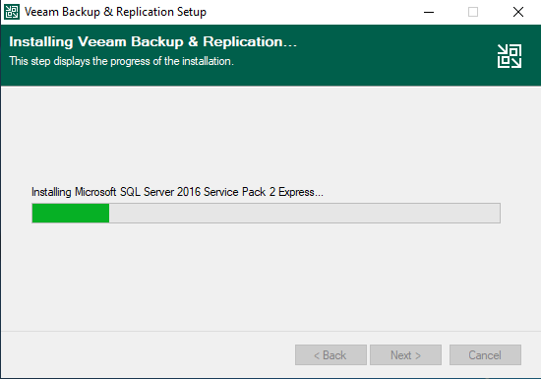Close the setup window
This screenshot has height=379, width=541.
pyautogui.click(x=517, y=12)
